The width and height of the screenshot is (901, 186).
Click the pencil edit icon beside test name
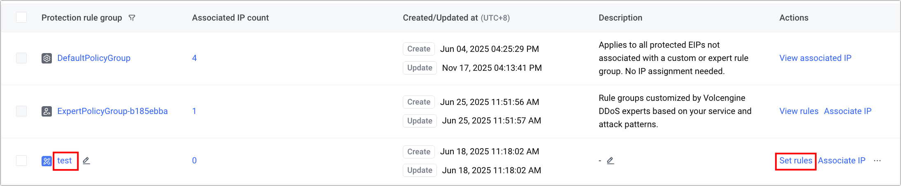tap(86, 160)
